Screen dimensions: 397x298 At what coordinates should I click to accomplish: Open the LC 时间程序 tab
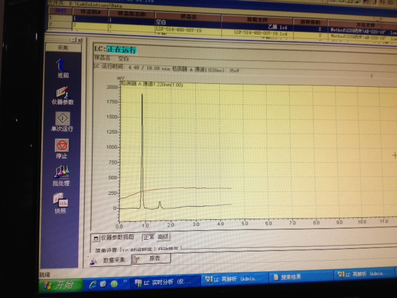click(138, 250)
